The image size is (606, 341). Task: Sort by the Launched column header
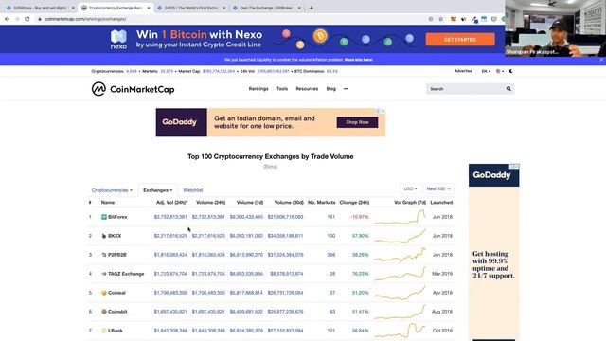[x=441, y=202]
